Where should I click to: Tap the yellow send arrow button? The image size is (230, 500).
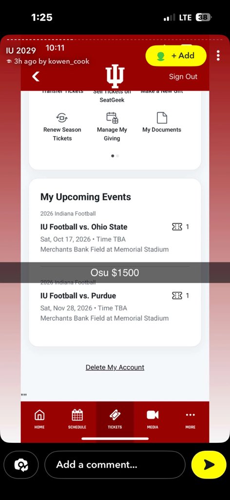click(x=209, y=465)
